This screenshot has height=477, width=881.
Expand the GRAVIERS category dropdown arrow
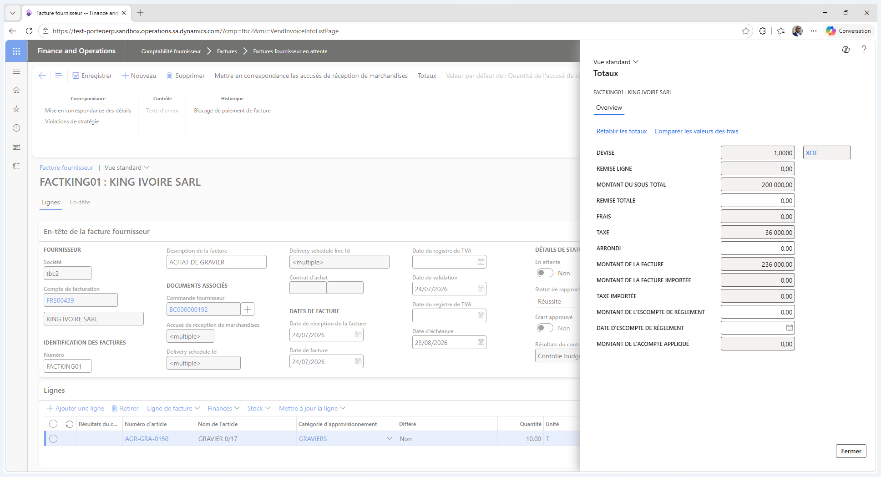click(x=390, y=439)
